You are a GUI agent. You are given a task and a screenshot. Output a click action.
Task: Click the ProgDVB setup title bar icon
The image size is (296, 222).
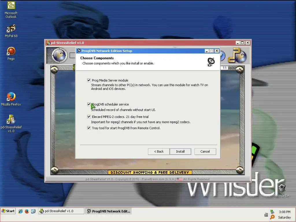[79, 51]
